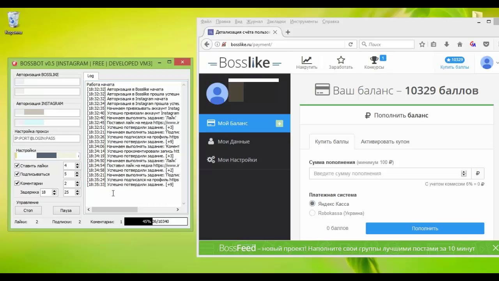Select the Log tab in BOSSBOT
The height and width of the screenshot is (281, 499).
pyautogui.click(x=90, y=76)
